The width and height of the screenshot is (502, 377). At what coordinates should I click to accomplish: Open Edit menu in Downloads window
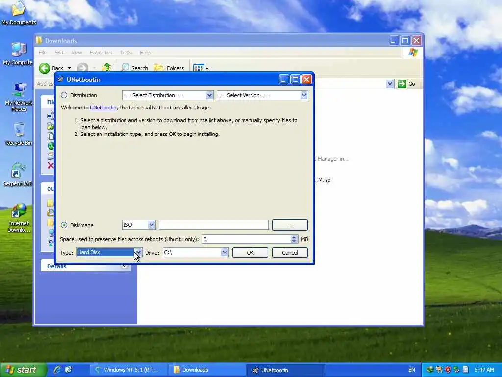pos(59,53)
